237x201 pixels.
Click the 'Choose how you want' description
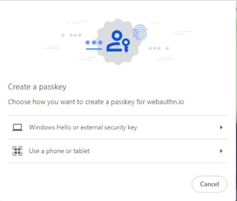coord(96,102)
